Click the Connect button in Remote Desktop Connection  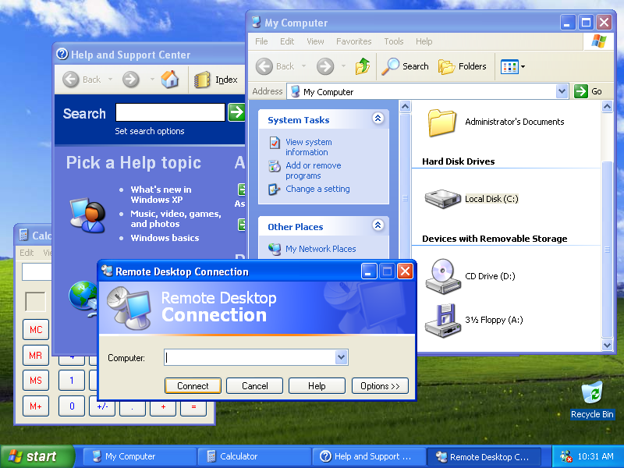193,385
